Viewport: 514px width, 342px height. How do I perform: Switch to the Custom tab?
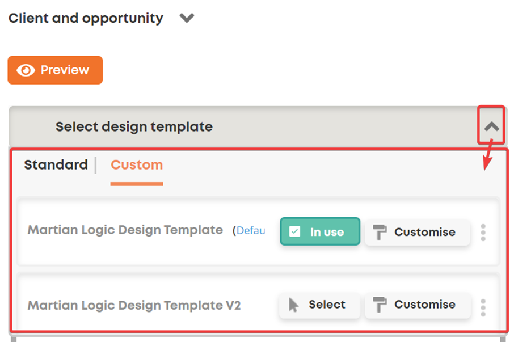pos(137,165)
